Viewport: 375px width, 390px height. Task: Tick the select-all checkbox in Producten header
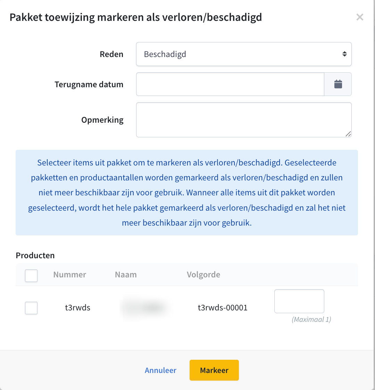click(x=31, y=275)
